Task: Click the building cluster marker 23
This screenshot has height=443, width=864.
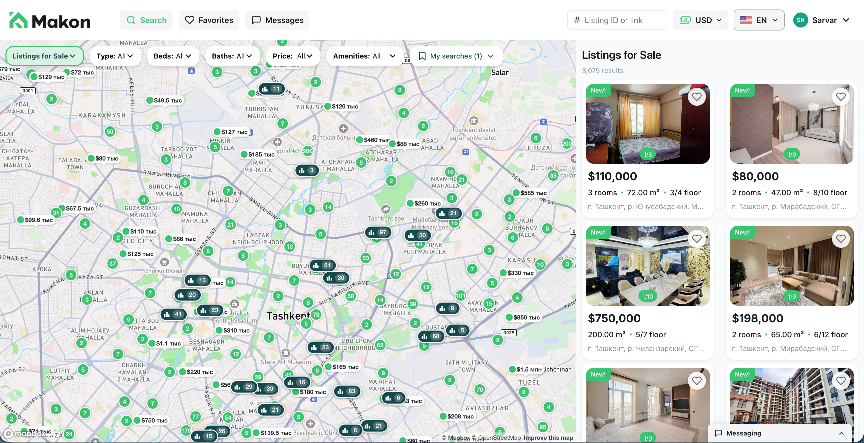Action: click(x=210, y=310)
